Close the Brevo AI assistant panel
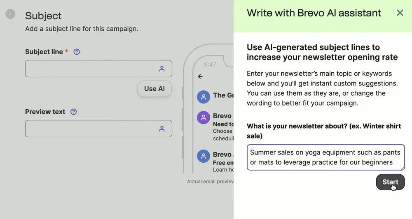 click(x=400, y=13)
